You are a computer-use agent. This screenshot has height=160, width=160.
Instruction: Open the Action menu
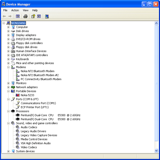click(x=15, y=10)
